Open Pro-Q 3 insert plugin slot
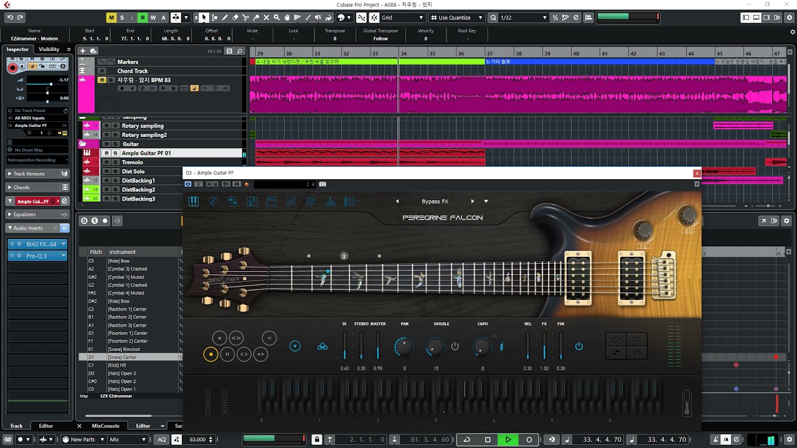Viewport: 797px width, 448px height. [x=39, y=256]
